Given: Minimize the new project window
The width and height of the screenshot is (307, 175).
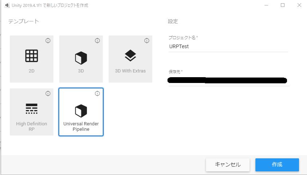Looking at the screenshot, I should (x=266, y=5).
